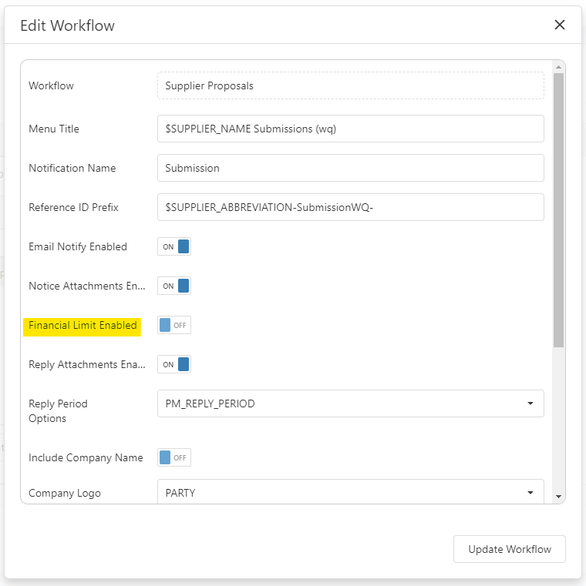Toggle Reply Attachments Enabled switch
The image size is (586, 586).
pos(174,364)
